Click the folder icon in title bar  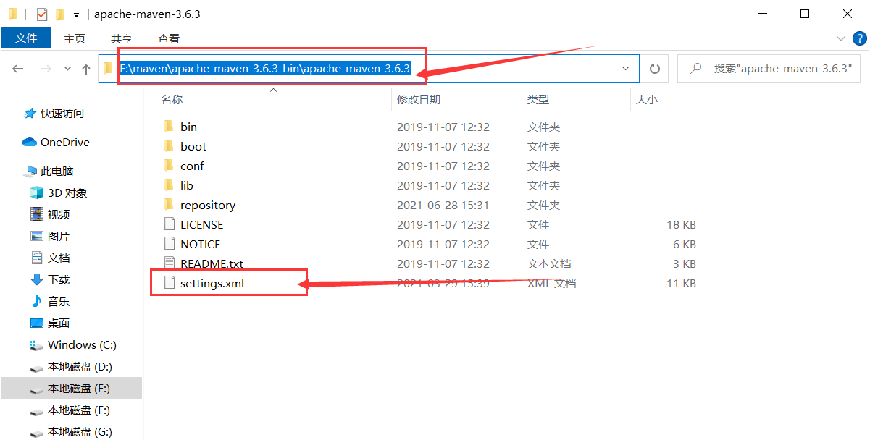(x=13, y=14)
